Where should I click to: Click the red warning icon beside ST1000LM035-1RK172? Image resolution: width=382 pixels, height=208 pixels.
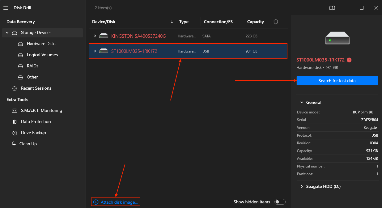click(x=349, y=60)
